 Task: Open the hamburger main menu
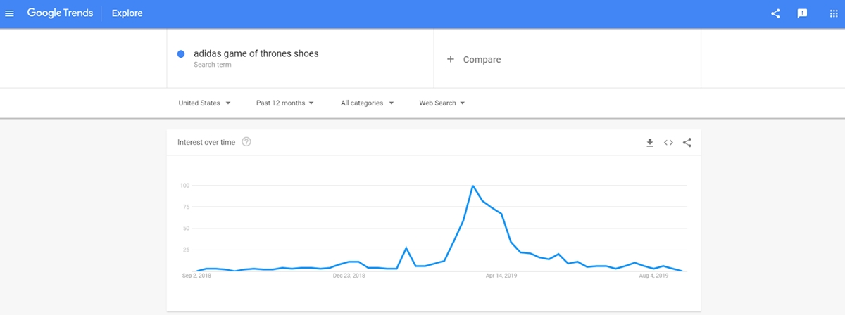click(x=10, y=13)
